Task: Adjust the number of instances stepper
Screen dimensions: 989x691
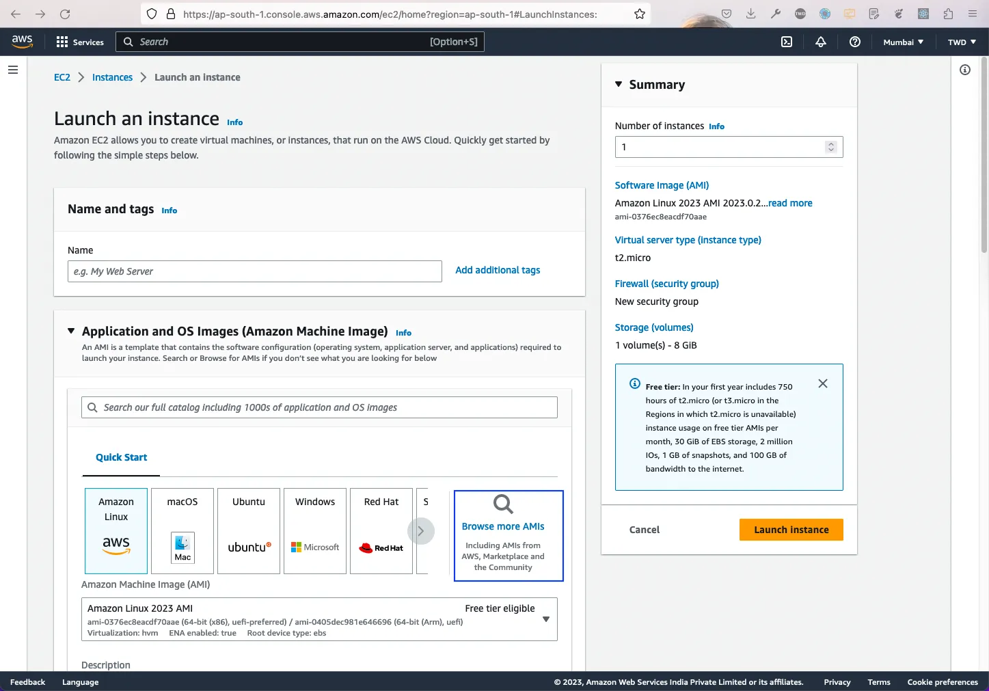Action: click(831, 147)
